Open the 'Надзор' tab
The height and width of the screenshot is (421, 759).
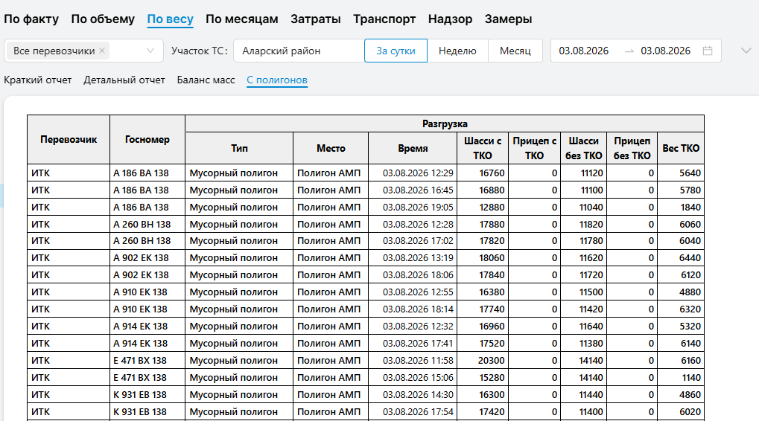point(450,19)
